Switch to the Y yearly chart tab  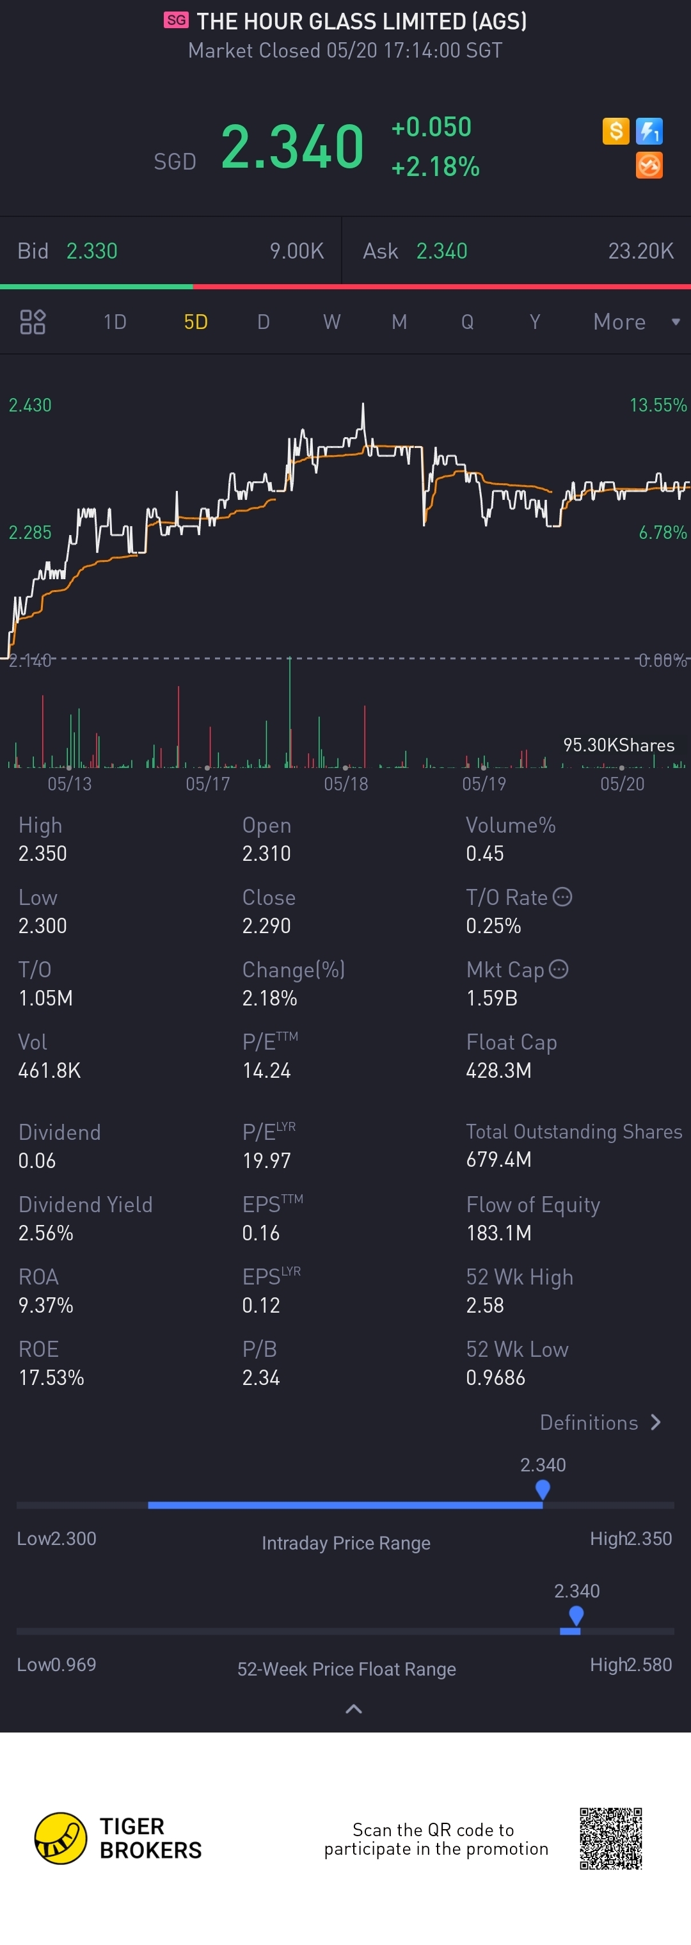pos(535,322)
